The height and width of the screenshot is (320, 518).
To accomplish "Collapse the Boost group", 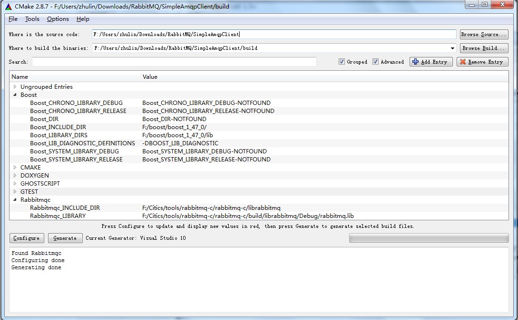I will pos(15,94).
